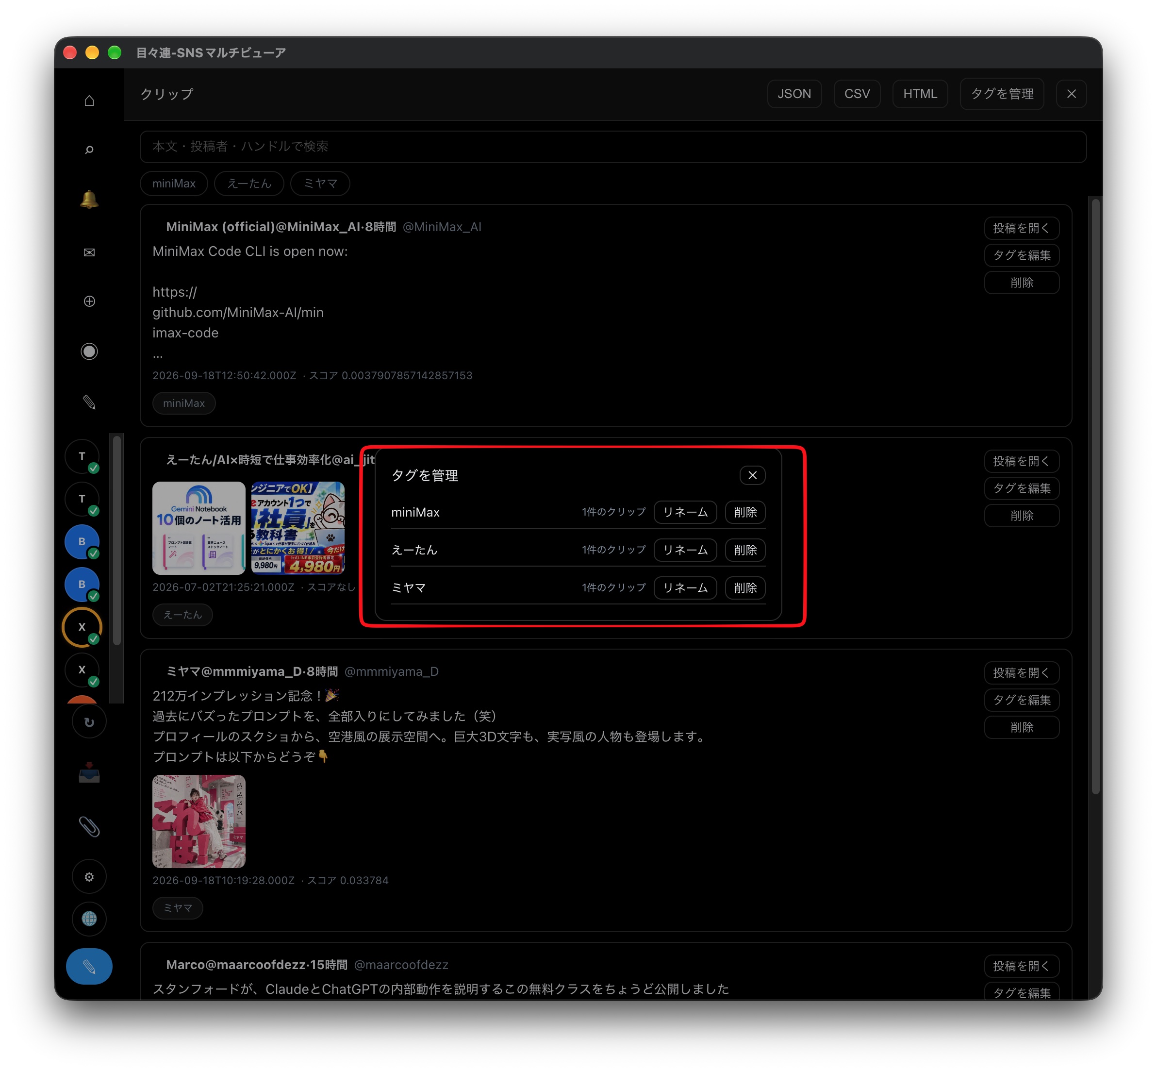Delete the えーたん tag in dialog
The image size is (1157, 1072).
point(745,550)
